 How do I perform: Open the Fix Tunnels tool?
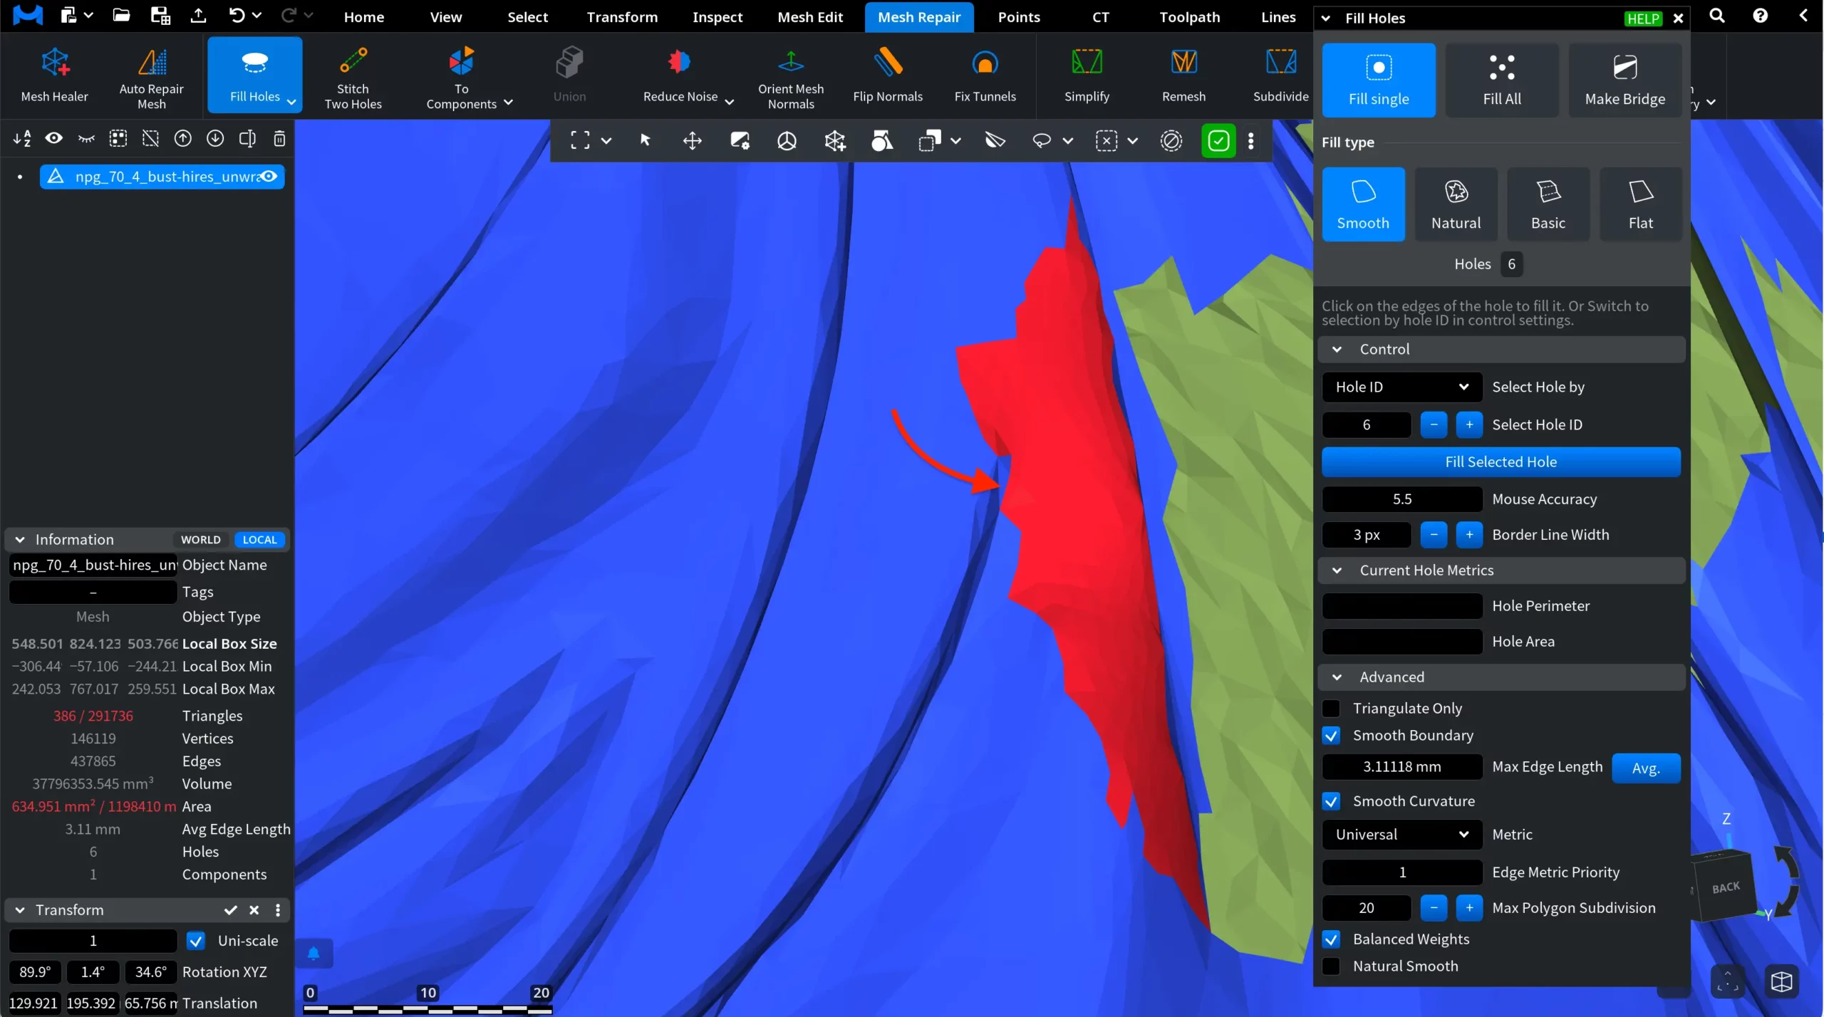[985, 74]
